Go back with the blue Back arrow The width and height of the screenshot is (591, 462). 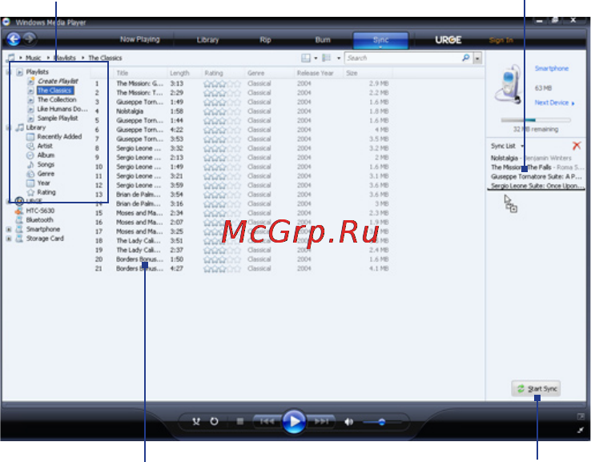click(x=14, y=38)
